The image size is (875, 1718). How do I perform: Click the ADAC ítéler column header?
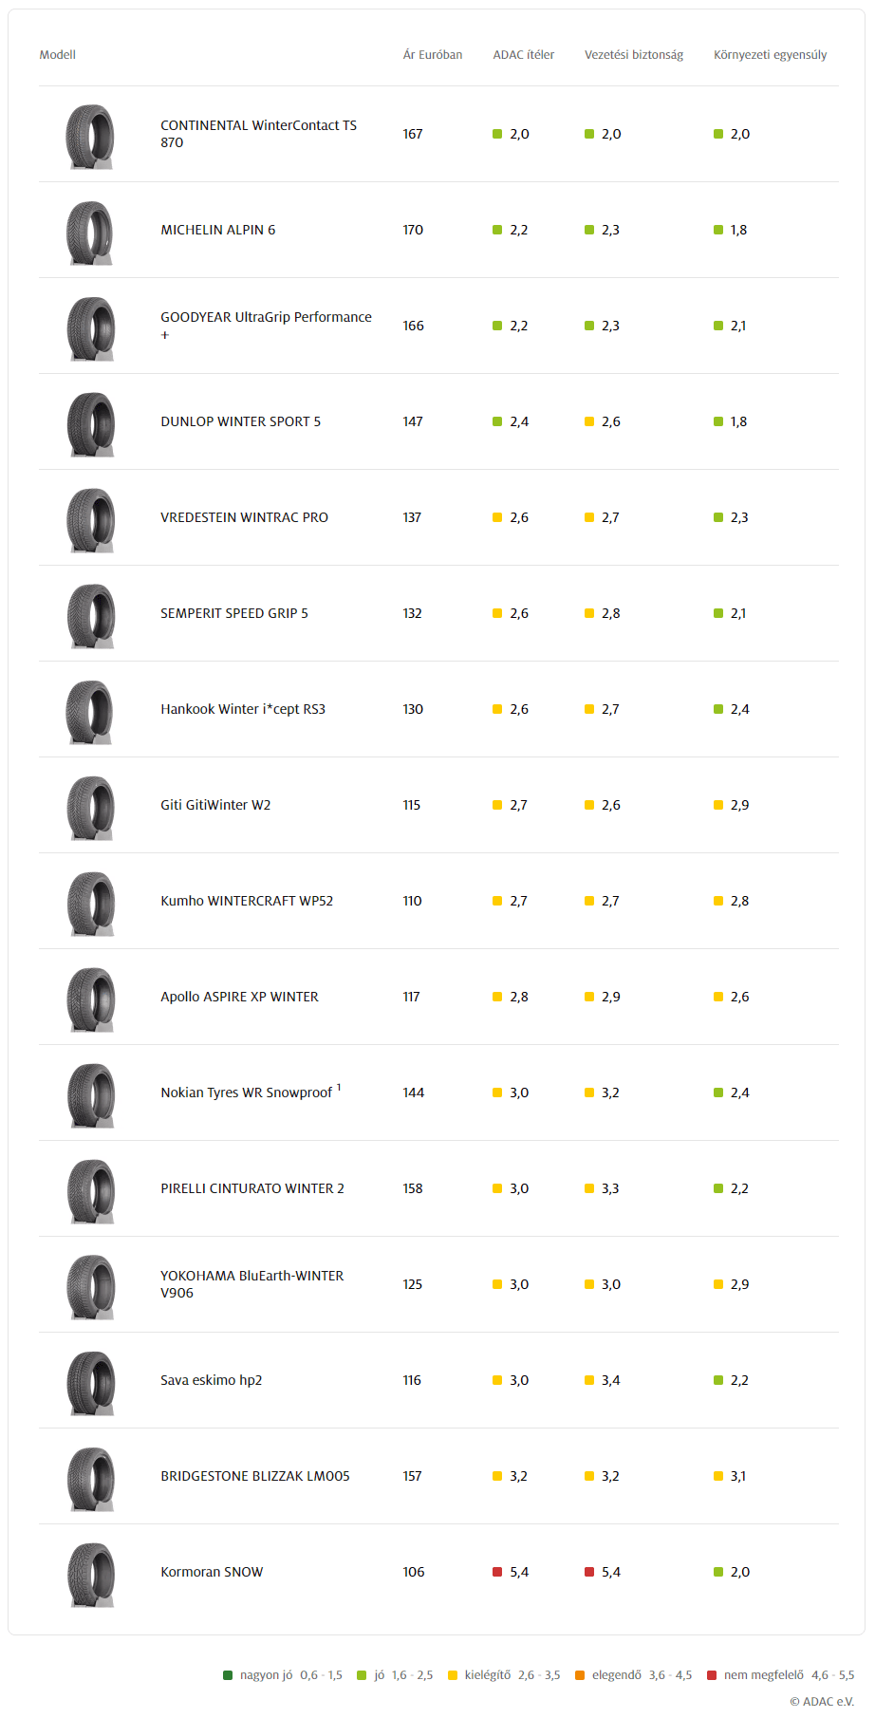pyautogui.click(x=524, y=55)
